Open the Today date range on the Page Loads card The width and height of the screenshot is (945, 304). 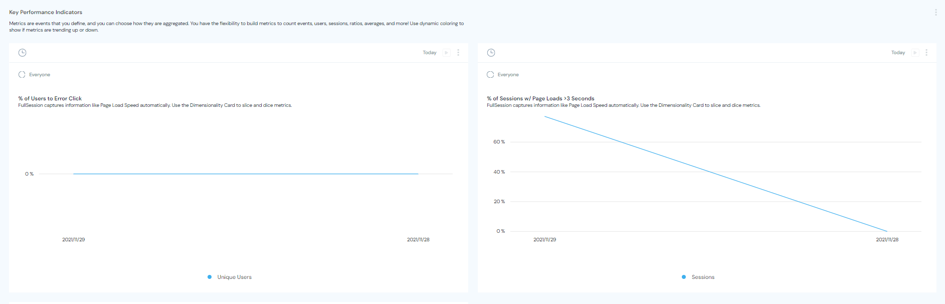click(x=898, y=53)
